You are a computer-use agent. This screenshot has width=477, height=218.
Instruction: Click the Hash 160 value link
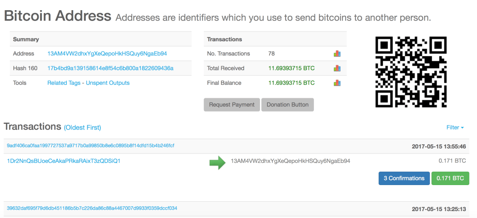click(110, 68)
